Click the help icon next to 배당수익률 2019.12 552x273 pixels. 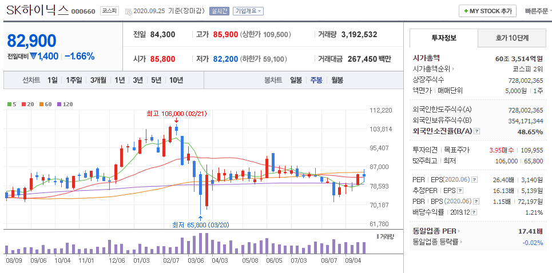click(474, 212)
